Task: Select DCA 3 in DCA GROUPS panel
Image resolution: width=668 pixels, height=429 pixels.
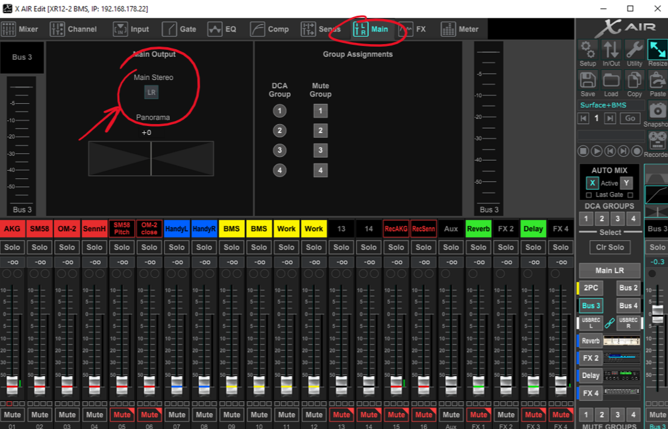Action: (617, 219)
